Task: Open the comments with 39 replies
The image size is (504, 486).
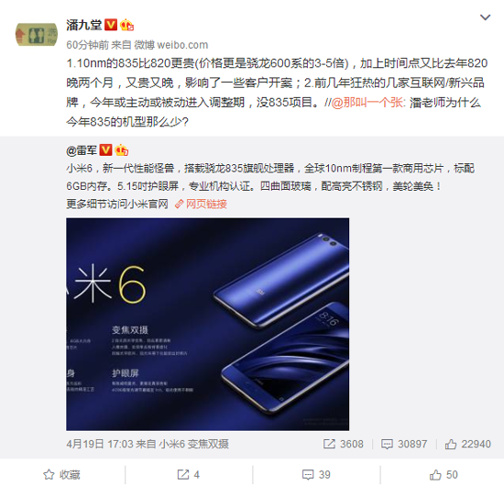Action: [316, 475]
